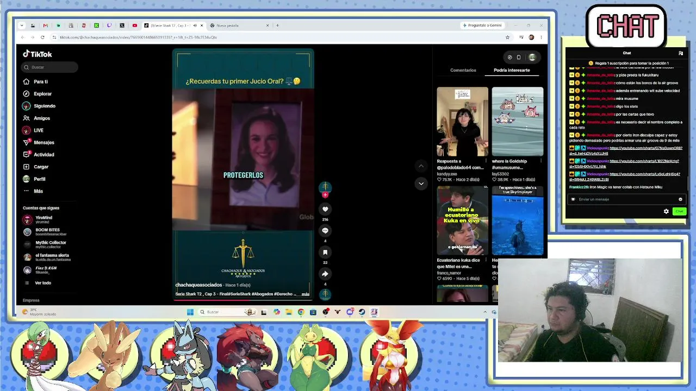The width and height of the screenshot is (696, 391).
Task: Open chachaqueasociados profile from video caption
Action: click(198, 285)
